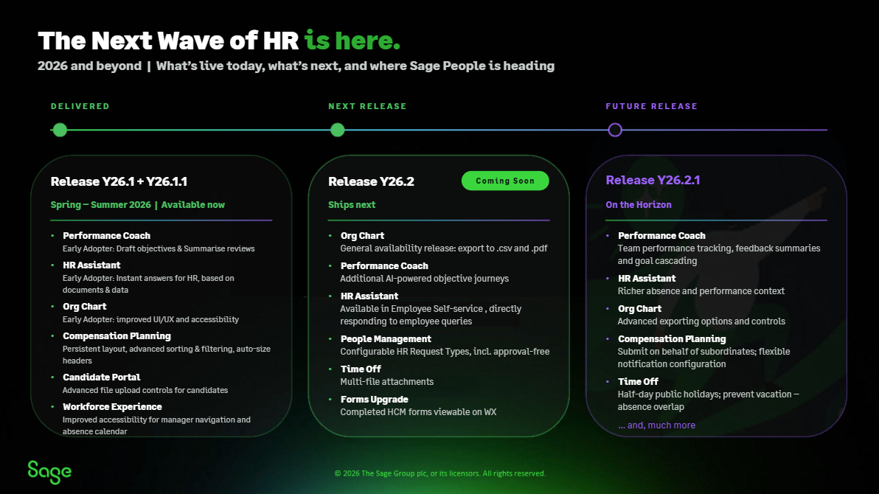Image resolution: width=879 pixels, height=494 pixels.
Task: Click 'Additional AI-powered objective journeys' text
Action: (424, 279)
